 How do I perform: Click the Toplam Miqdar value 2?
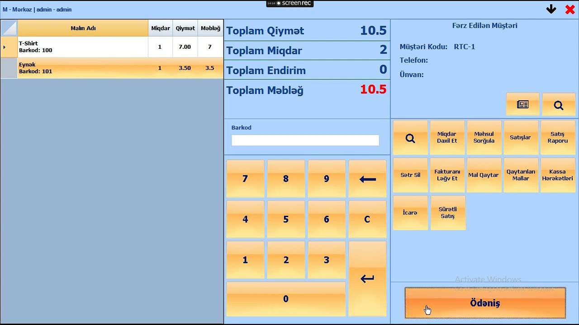coord(383,50)
